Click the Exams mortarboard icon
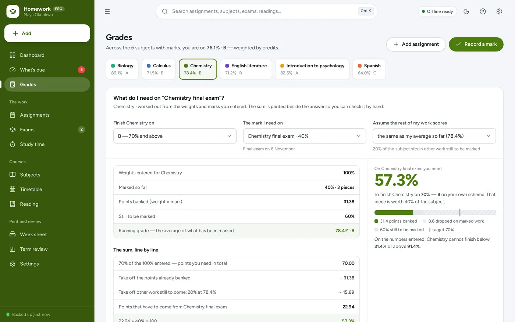 coord(13,130)
